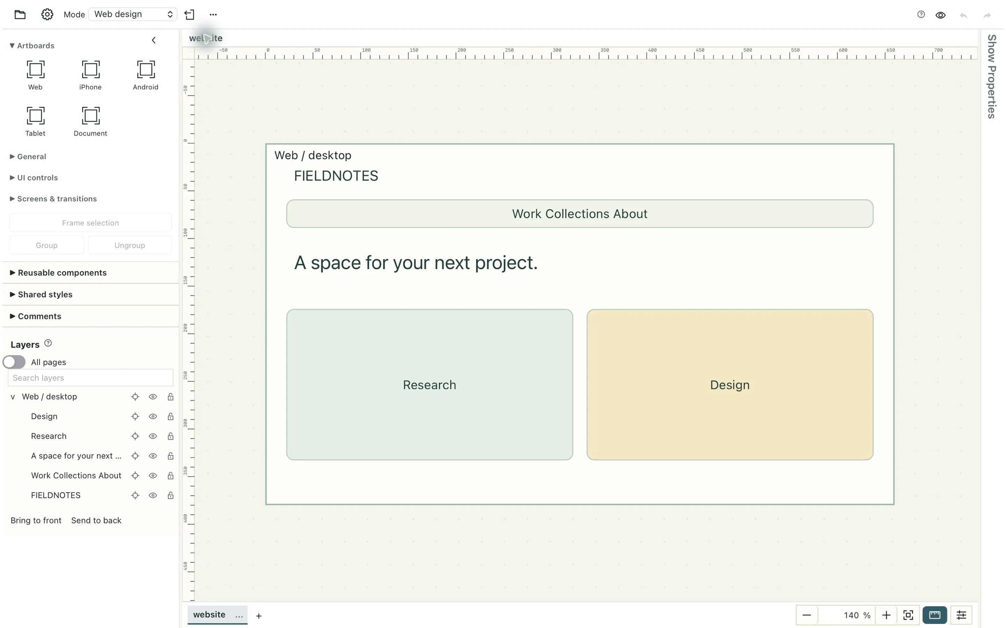This screenshot has height=628, width=1006.
Task: Insert a Tablet artboard
Action: 35,121
